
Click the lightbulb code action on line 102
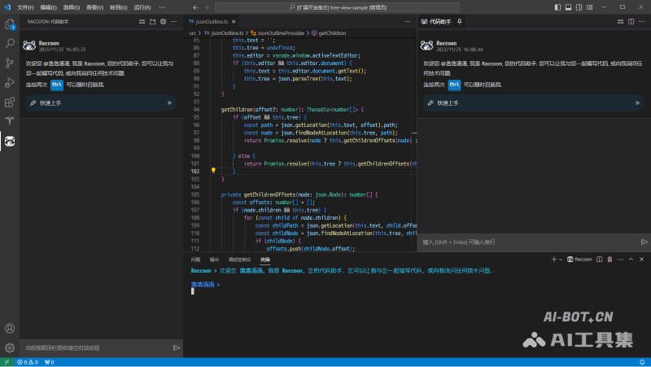(x=213, y=171)
